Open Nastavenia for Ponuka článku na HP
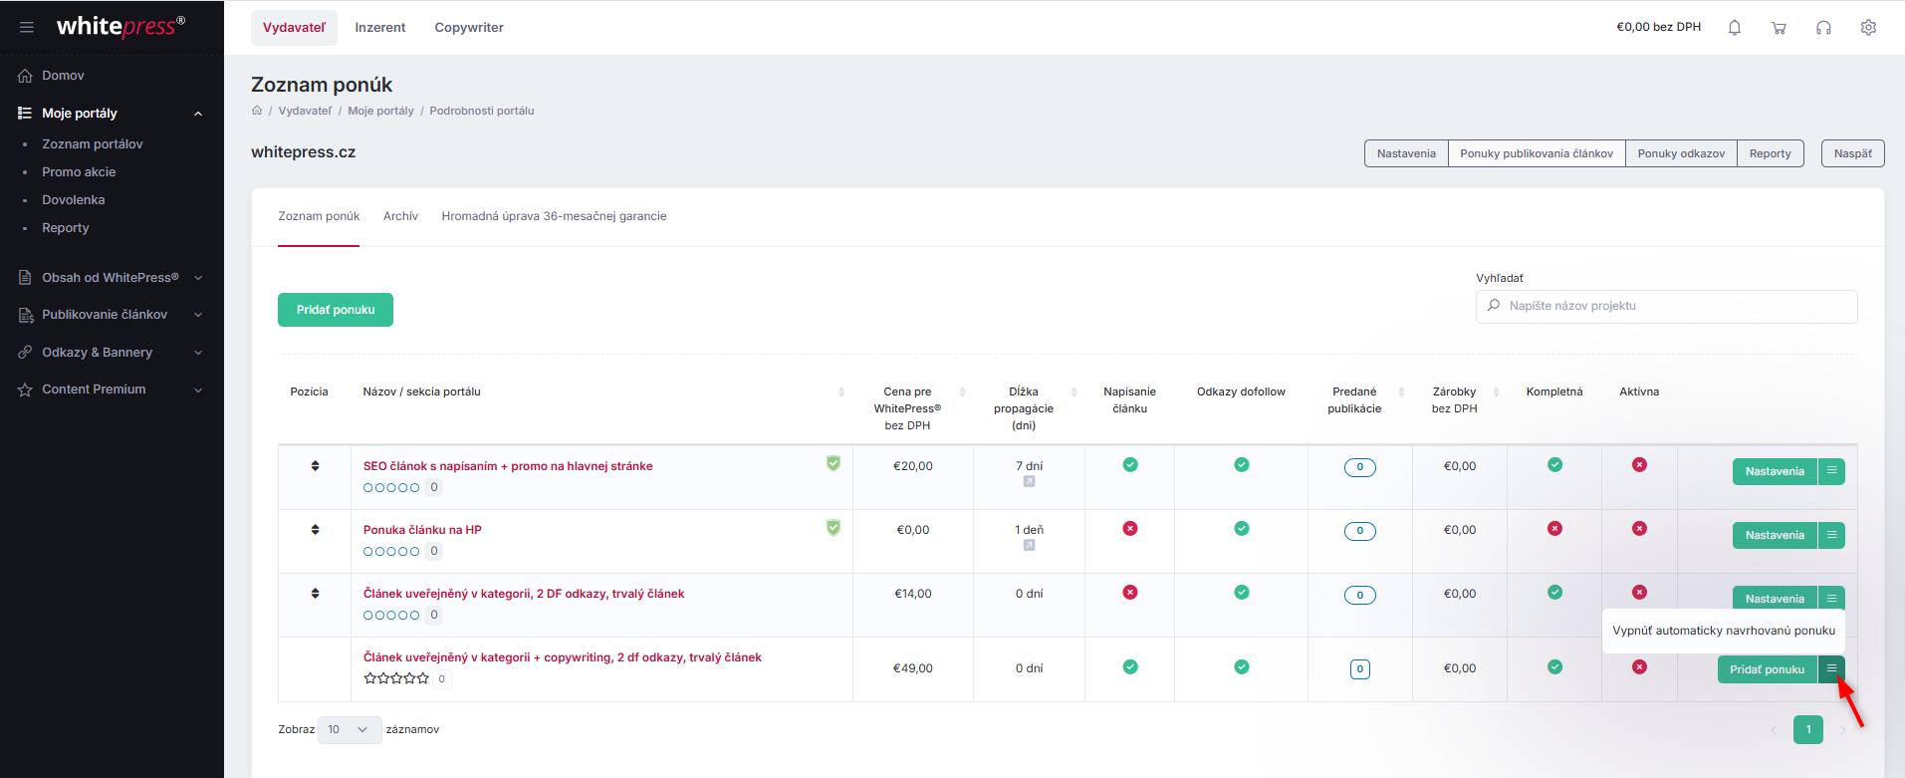Viewport: 1905px width, 778px height. coord(1775,535)
